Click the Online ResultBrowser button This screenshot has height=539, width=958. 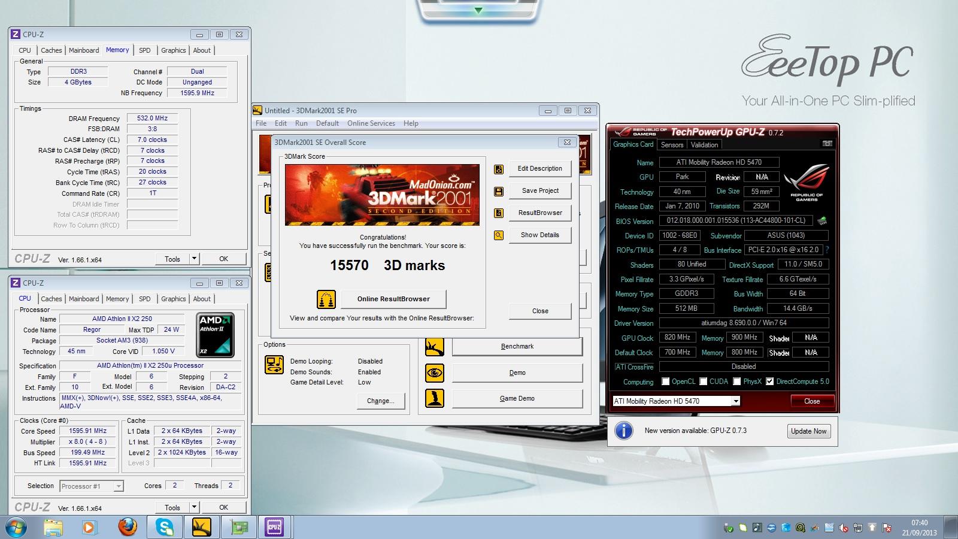pyautogui.click(x=393, y=299)
